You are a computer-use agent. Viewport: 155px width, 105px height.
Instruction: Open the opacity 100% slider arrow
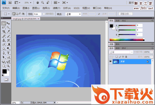coord(152,52)
